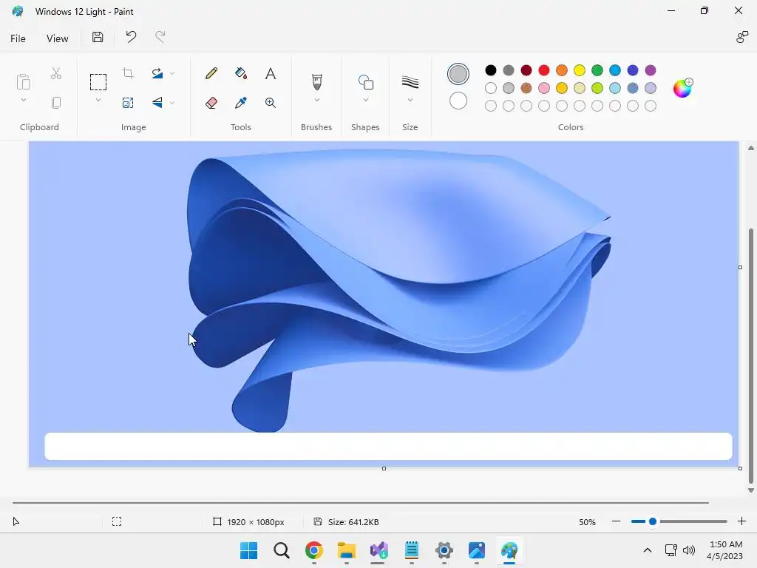Click the Brushes tool icon
The width and height of the screenshot is (757, 568).
pyautogui.click(x=316, y=82)
